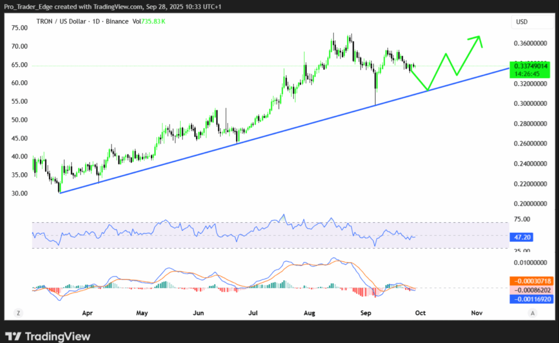
Task: Click the Z timezone button
Action: (x=19, y=313)
